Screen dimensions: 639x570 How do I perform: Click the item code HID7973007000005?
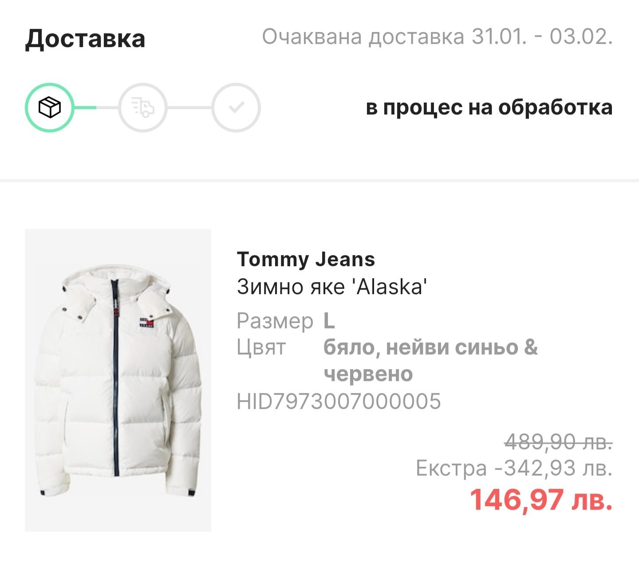pos(339,401)
